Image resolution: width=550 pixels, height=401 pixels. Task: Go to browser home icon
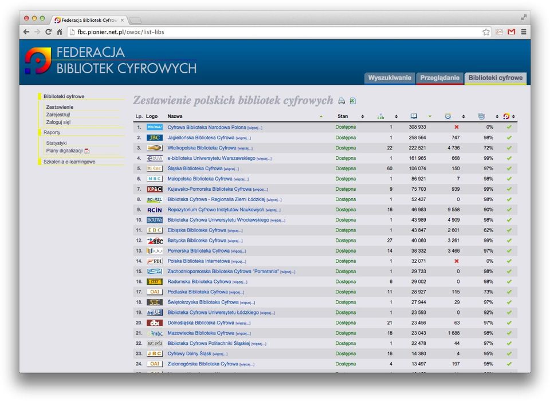(x=60, y=32)
